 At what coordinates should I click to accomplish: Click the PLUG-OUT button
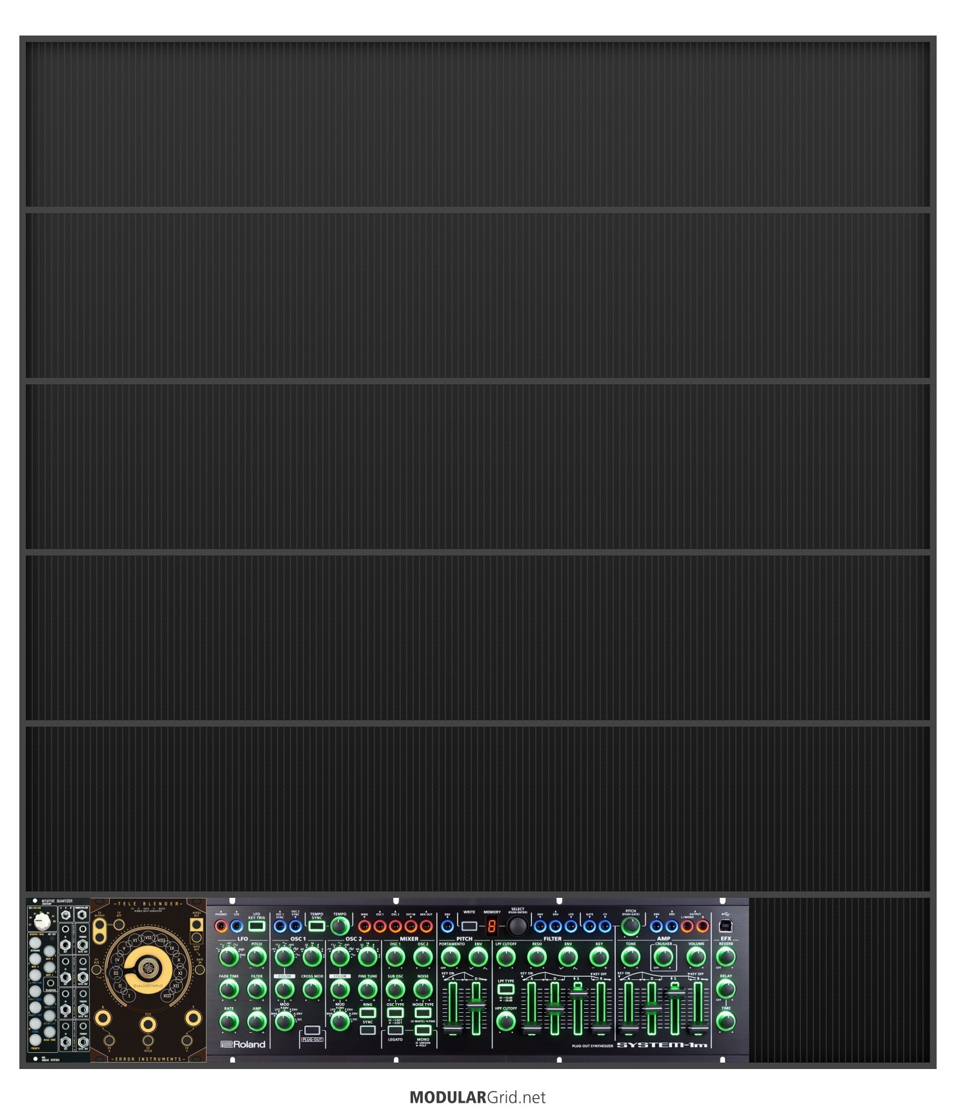tap(312, 1030)
